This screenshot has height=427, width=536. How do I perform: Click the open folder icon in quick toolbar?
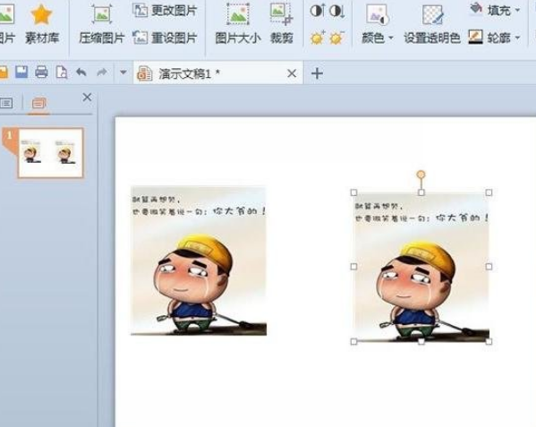(x=3, y=73)
